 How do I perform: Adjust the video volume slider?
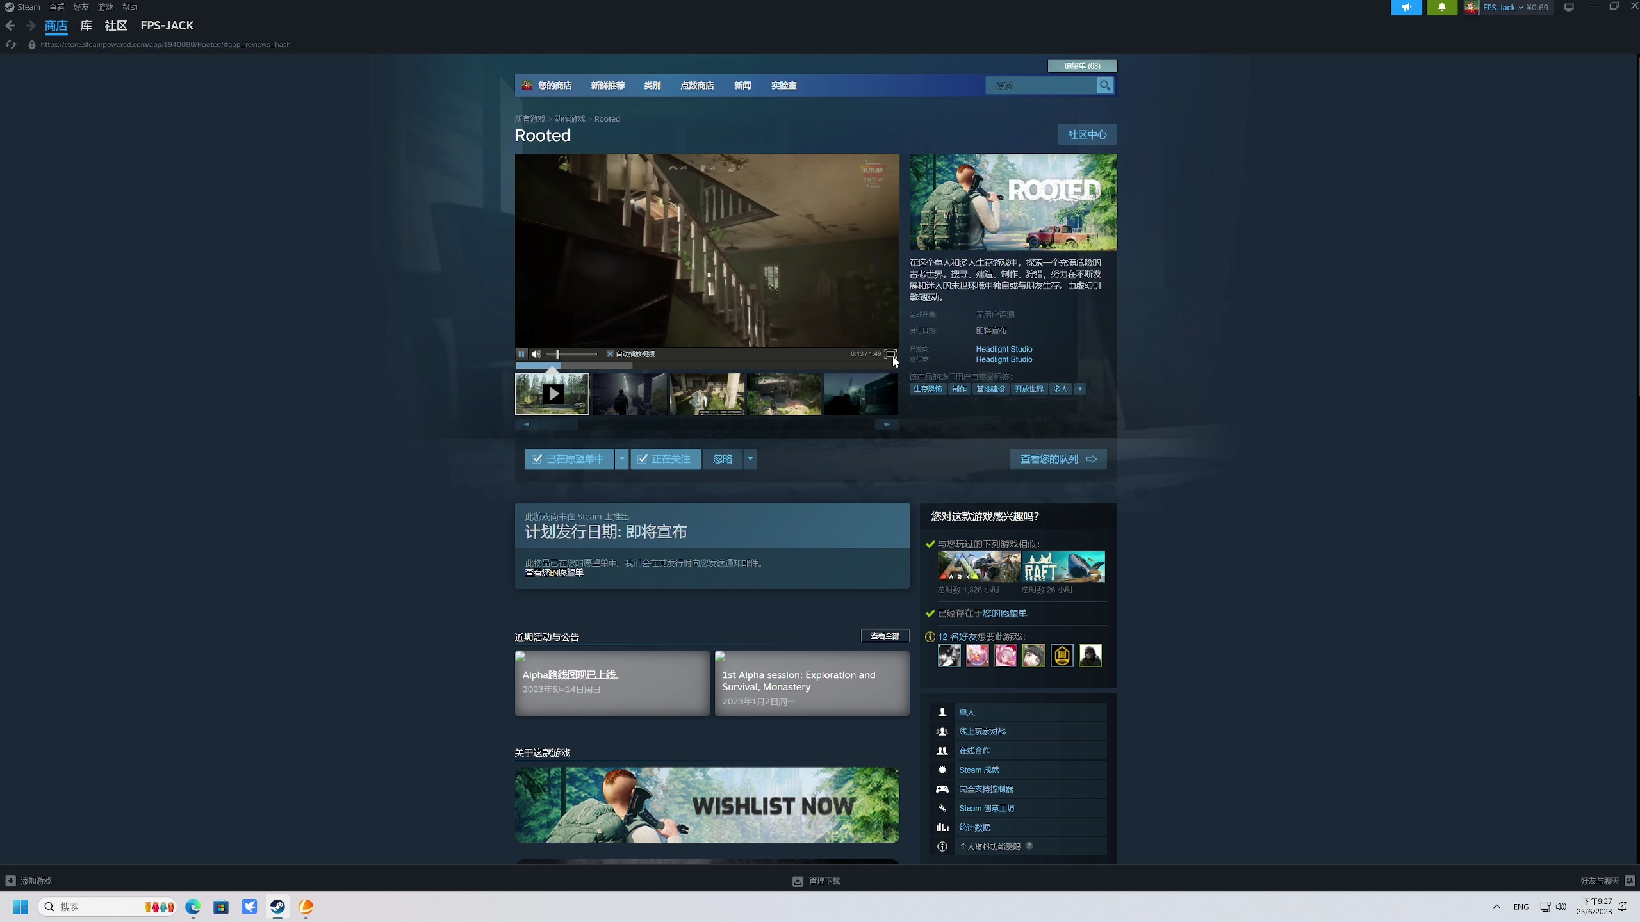(x=558, y=353)
